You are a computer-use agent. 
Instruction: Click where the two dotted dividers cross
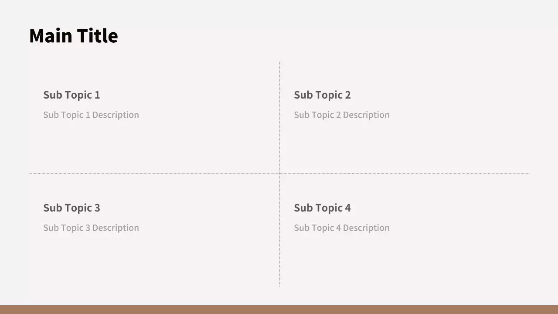click(279, 174)
